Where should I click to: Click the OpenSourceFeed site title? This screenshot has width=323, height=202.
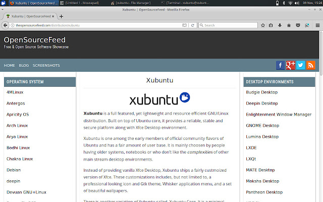pos(35,40)
